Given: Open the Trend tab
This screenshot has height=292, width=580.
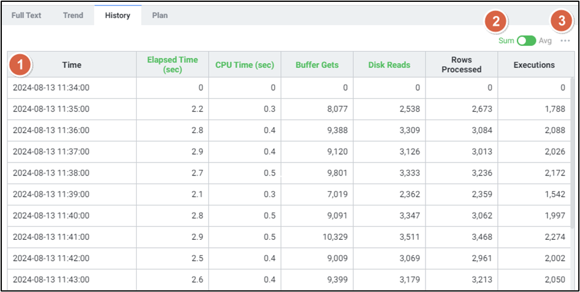Looking at the screenshot, I should tap(73, 15).
